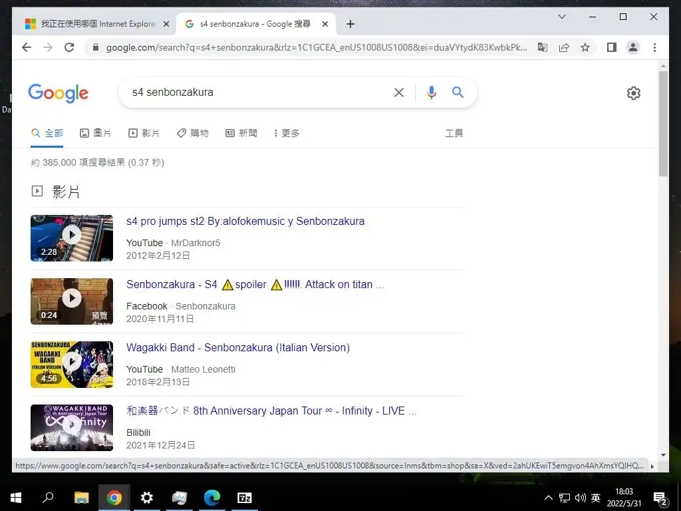Open Settings gear on taskbar
681x511 pixels.
[x=147, y=498]
